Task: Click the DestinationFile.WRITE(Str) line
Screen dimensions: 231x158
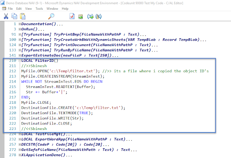Action: [x=52, y=118]
